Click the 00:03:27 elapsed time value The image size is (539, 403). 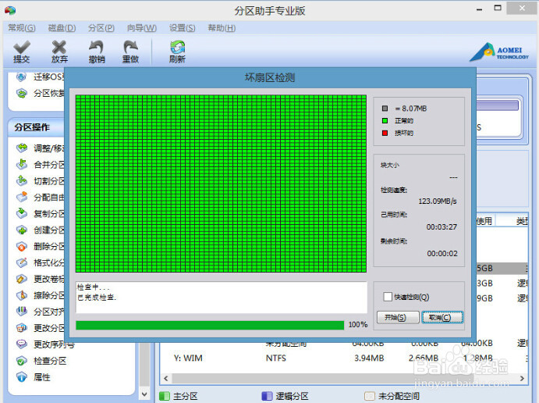point(441,227)
